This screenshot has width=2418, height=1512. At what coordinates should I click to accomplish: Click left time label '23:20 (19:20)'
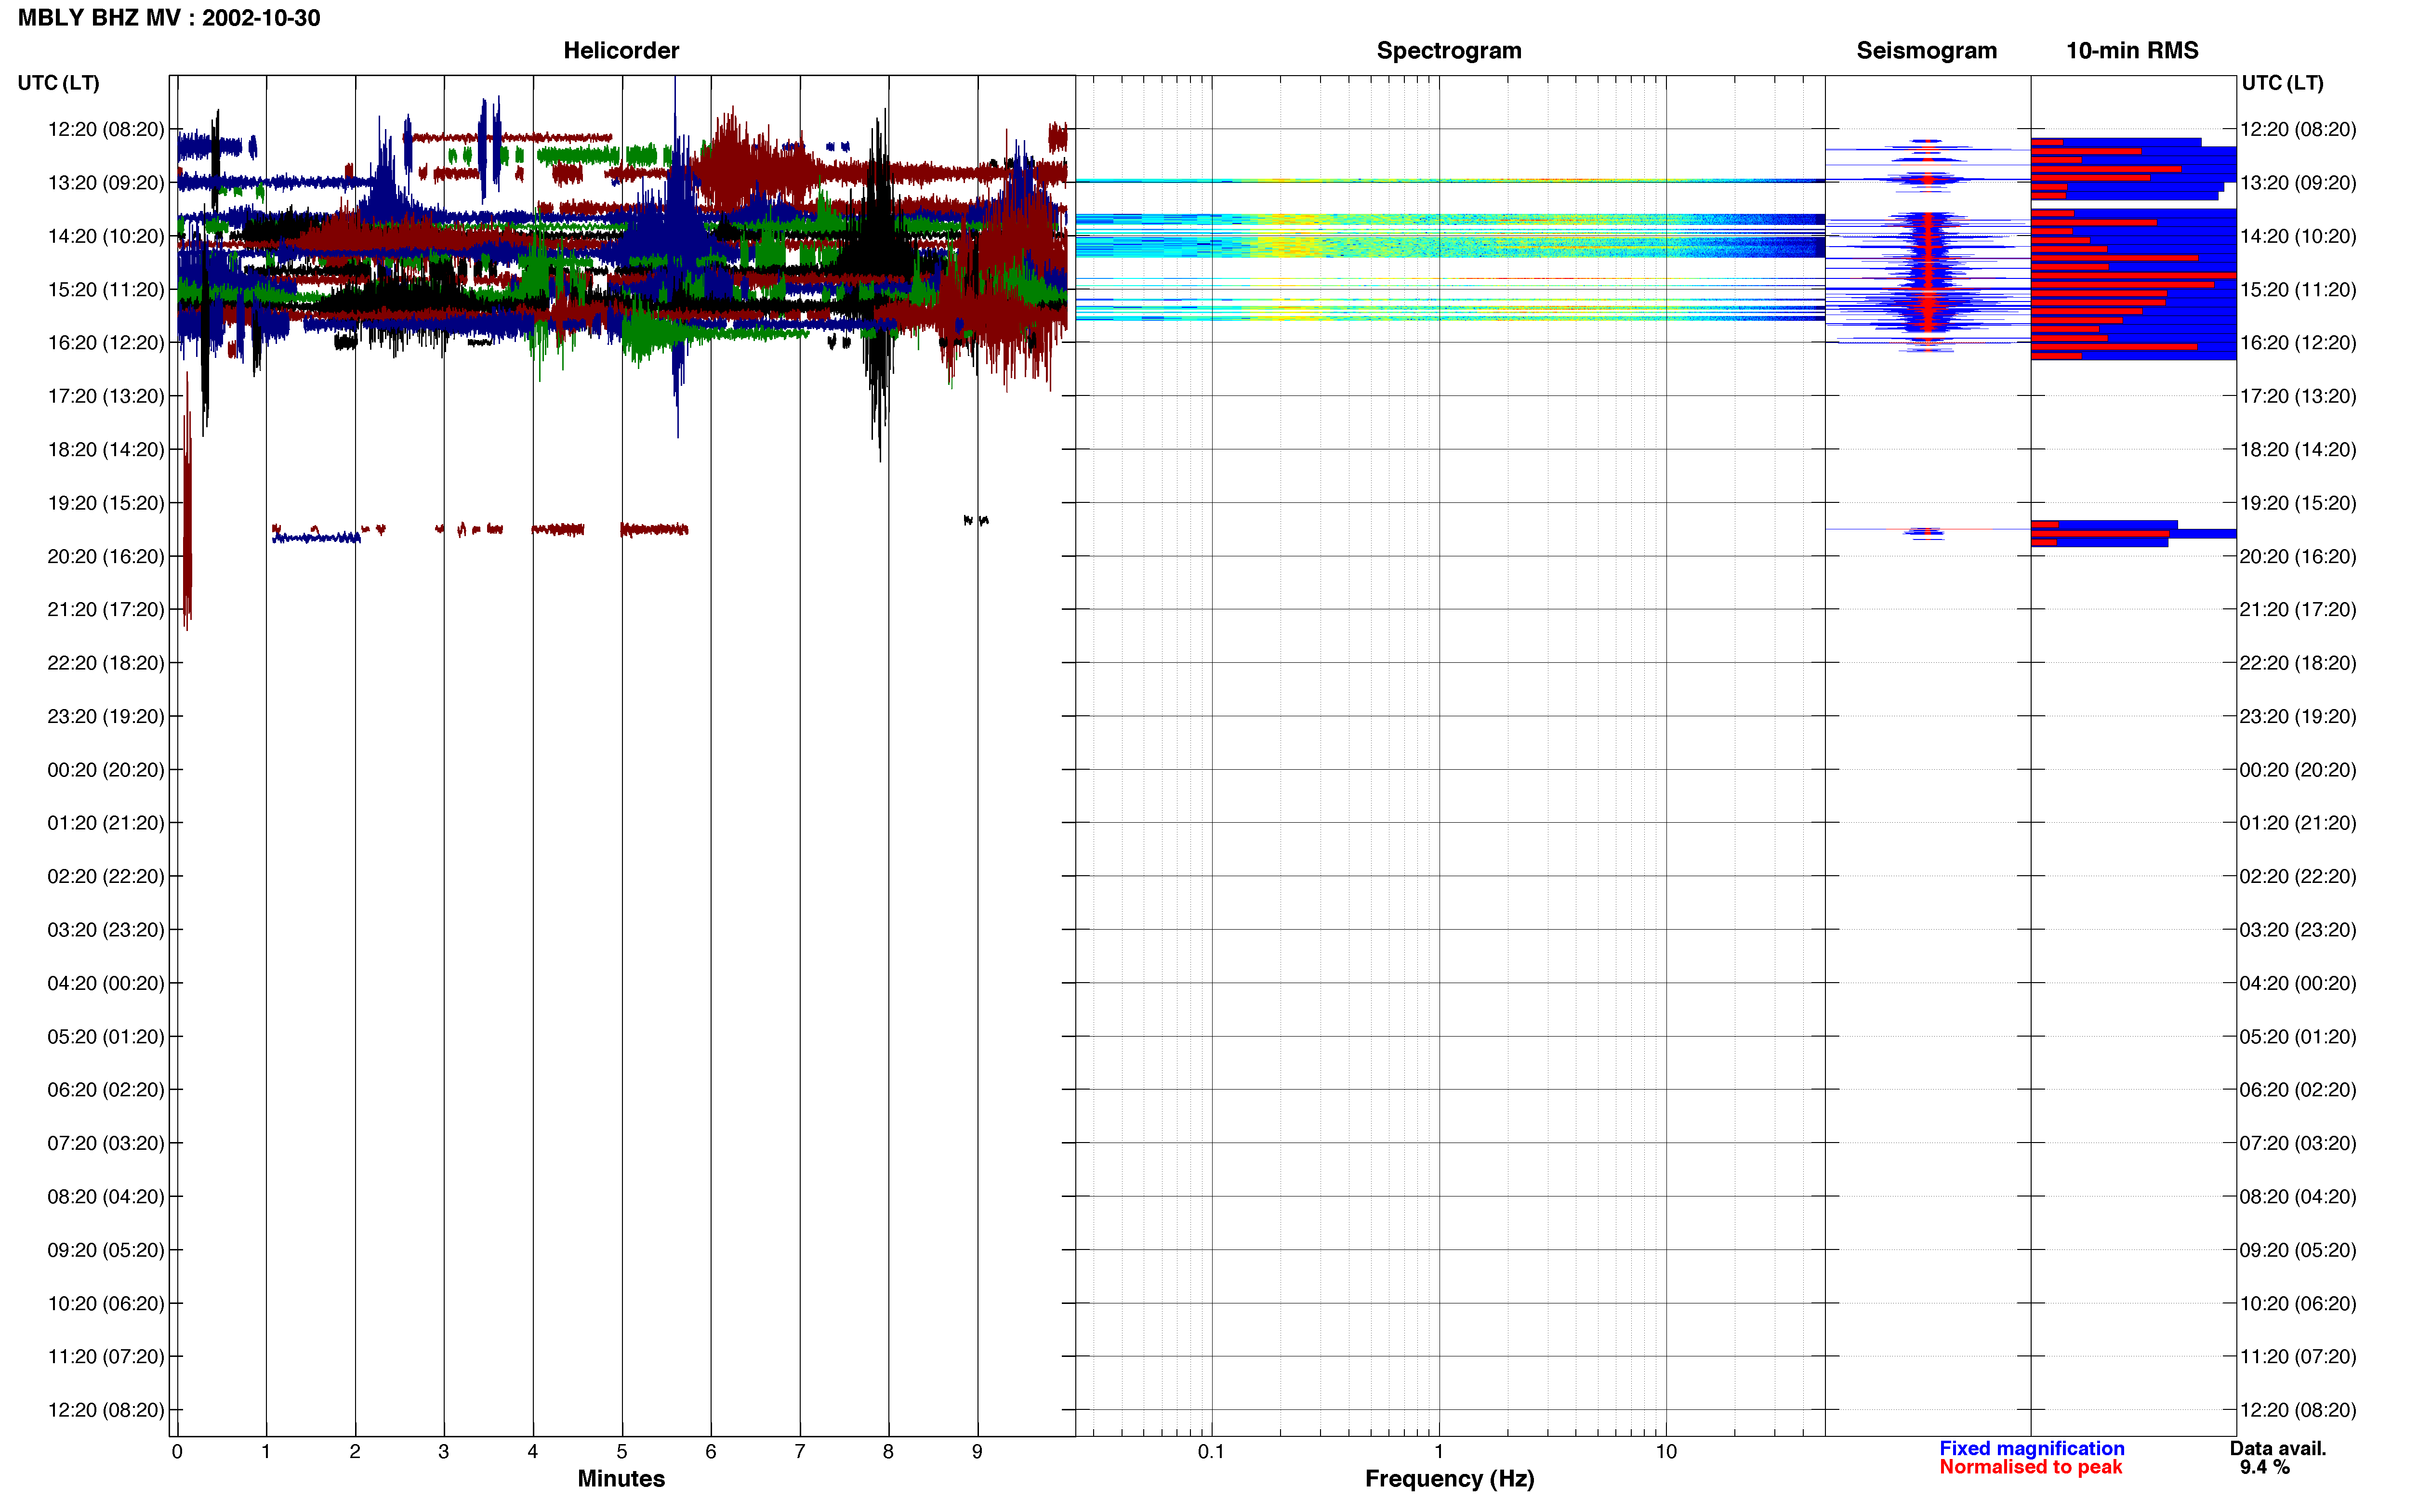pyautogui.click(x=106, y=716)
